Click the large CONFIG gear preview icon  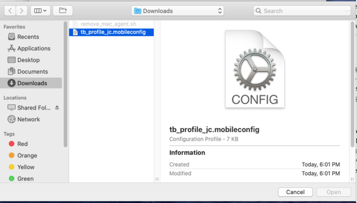click(255, 69)
